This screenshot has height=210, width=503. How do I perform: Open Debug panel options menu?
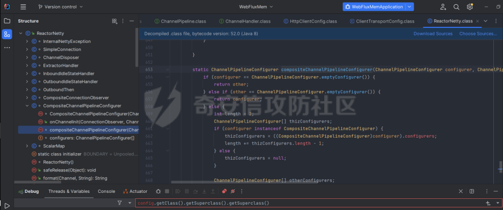[487, 191]
